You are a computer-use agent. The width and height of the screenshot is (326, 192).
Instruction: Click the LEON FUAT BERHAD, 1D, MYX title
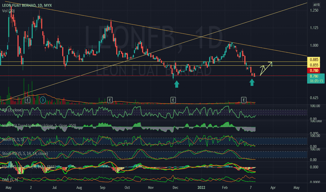tap(27, 5)
